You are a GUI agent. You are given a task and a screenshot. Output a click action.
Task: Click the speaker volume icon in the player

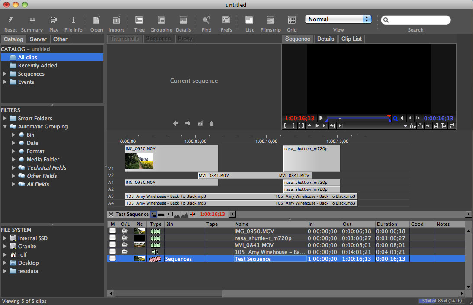point(403,118)
